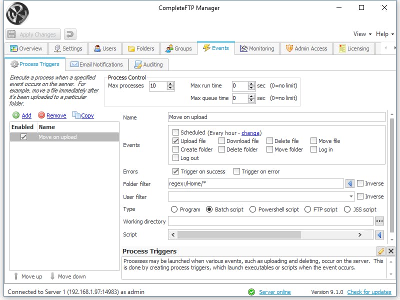The width and height of the screenshot is (400, 300).
Task: Enable the Log in checkbox
Action: point(313,149)
